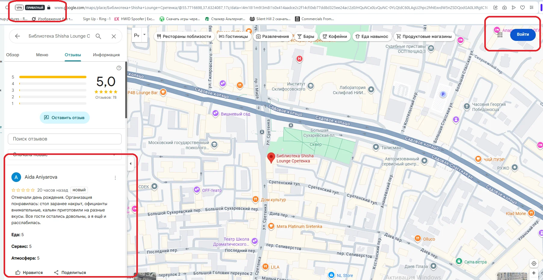The image size is (543, 280).
Task: Select the РУЖО marker
Action: (x=515, y=168)
